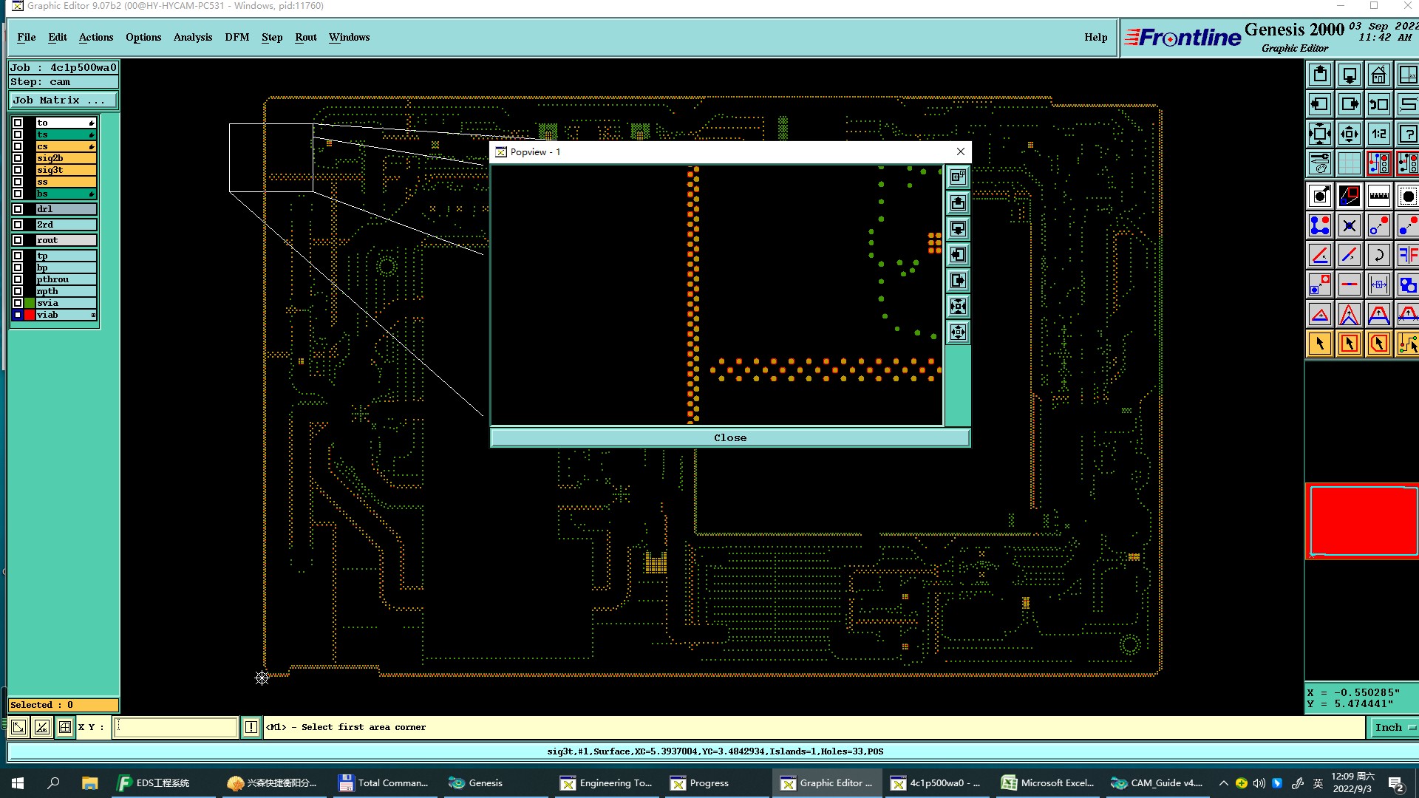Viewport: 1419px width, 798px height.
Task: Toggle checkbox for drl layer
Action: (18, 209)
